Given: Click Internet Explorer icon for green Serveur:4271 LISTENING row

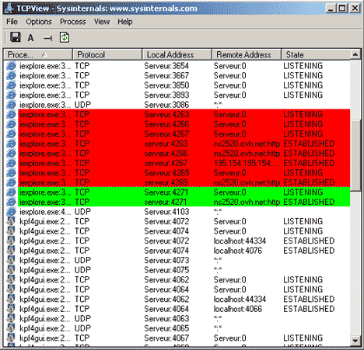Looking at the screenshot, I should click(x=11, y=192).
